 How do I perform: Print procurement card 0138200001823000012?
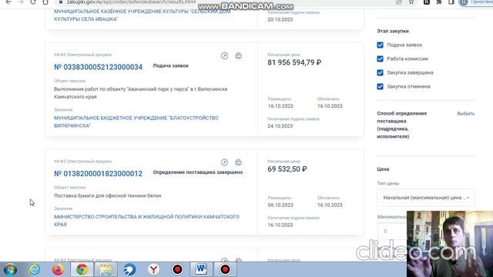point(238,162)
